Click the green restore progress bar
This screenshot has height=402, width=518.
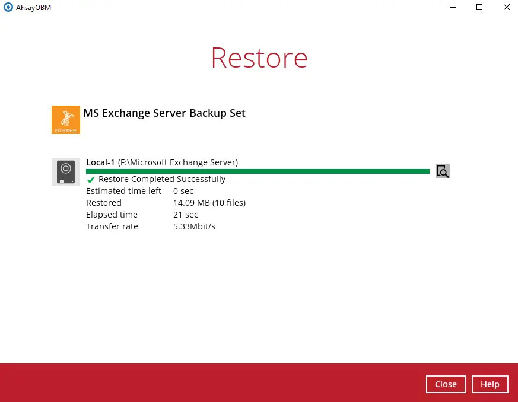[x=258, y=171]
